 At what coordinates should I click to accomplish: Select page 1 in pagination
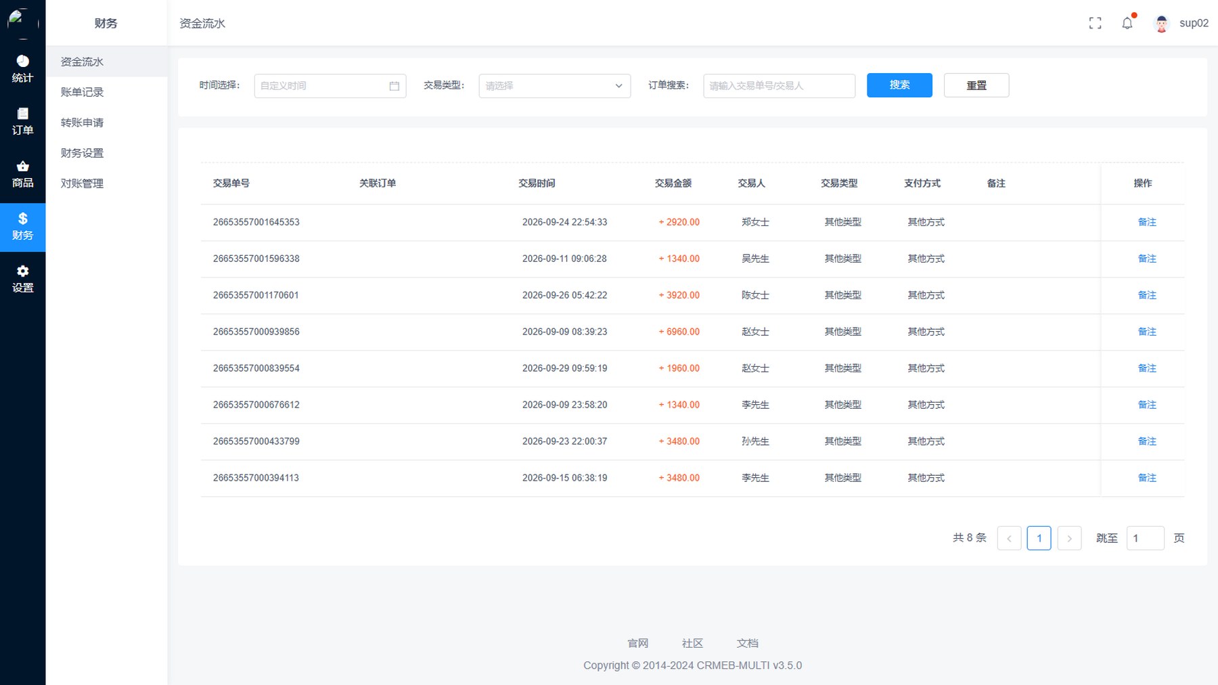1039,538
